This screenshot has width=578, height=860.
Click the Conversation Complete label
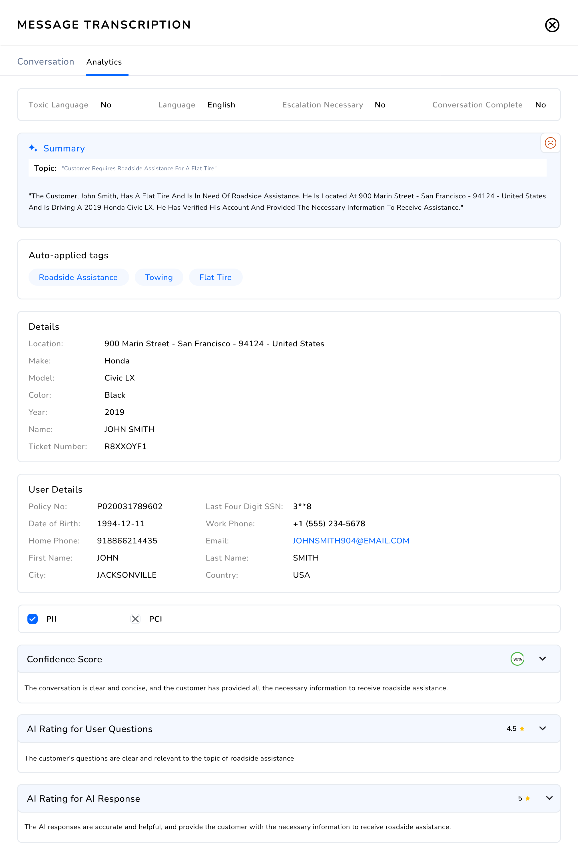click(x=477, y=105)
